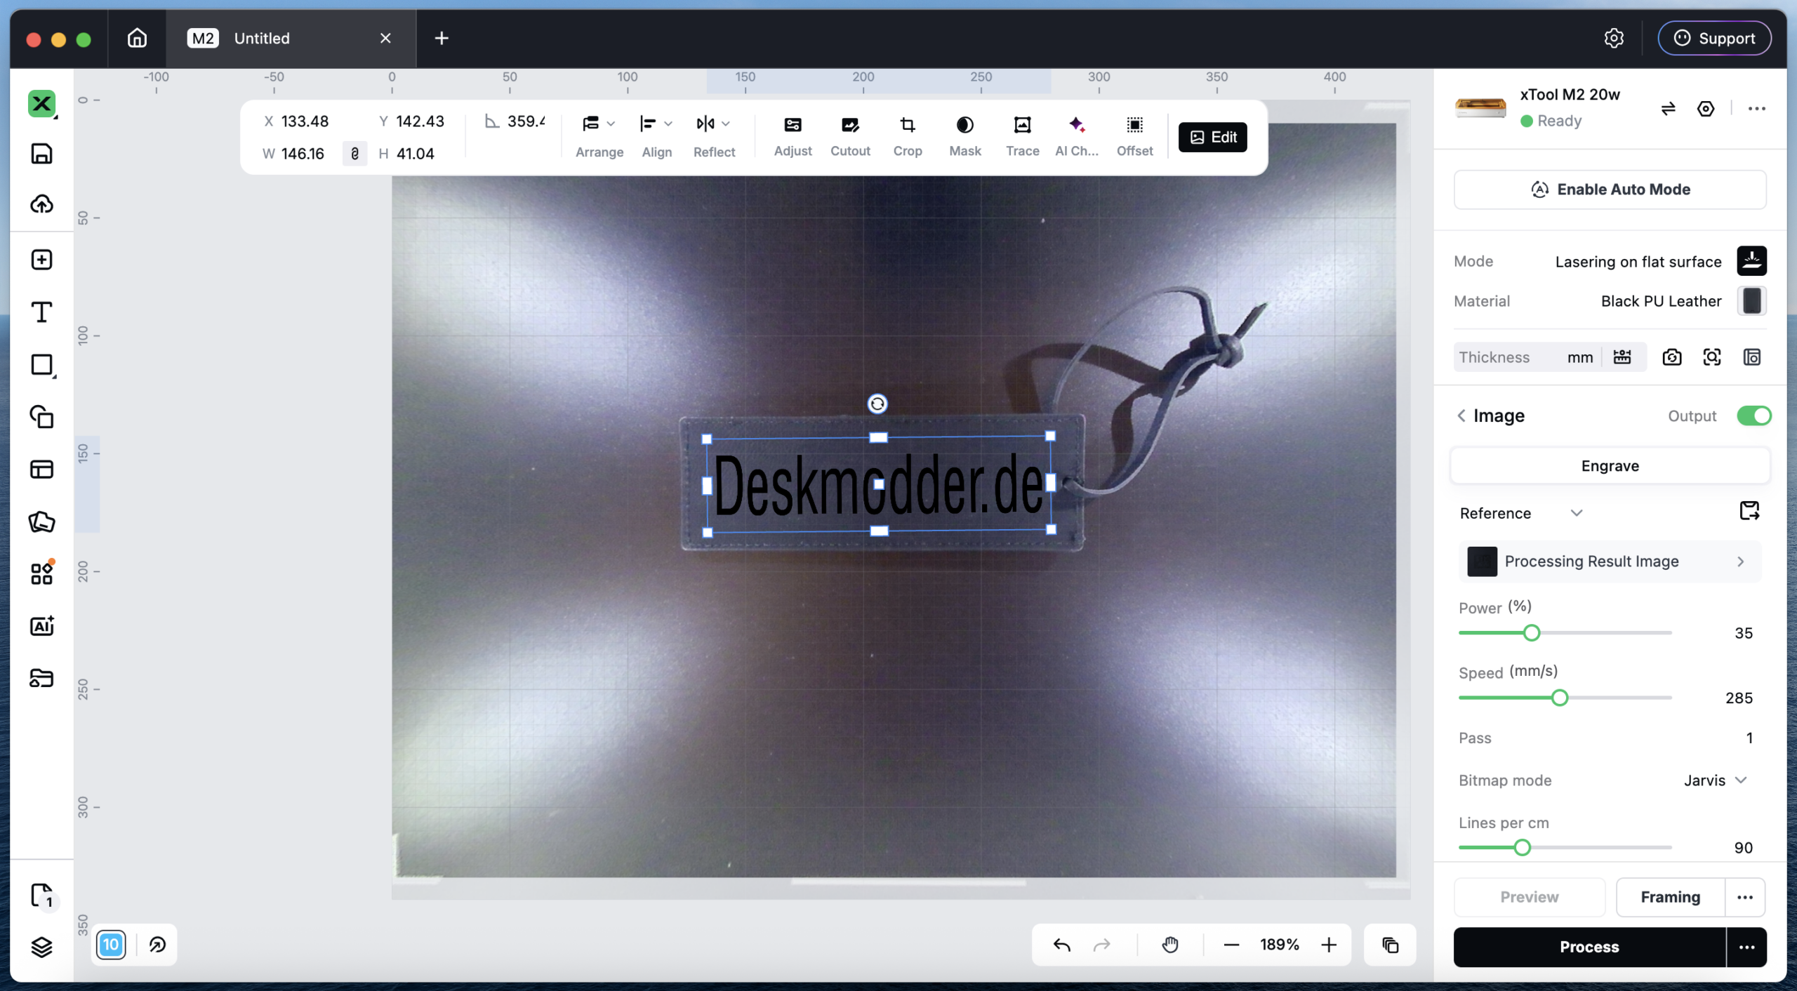Adjust the Speed slider handle

point(1560,698)
